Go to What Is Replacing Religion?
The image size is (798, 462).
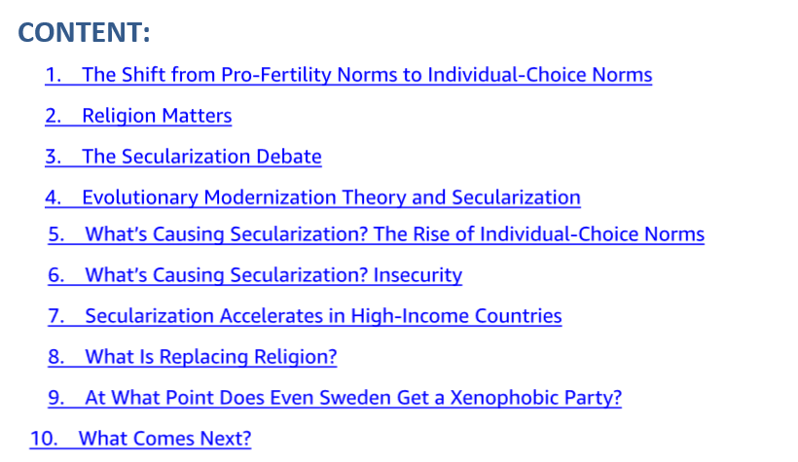[210, 357]
